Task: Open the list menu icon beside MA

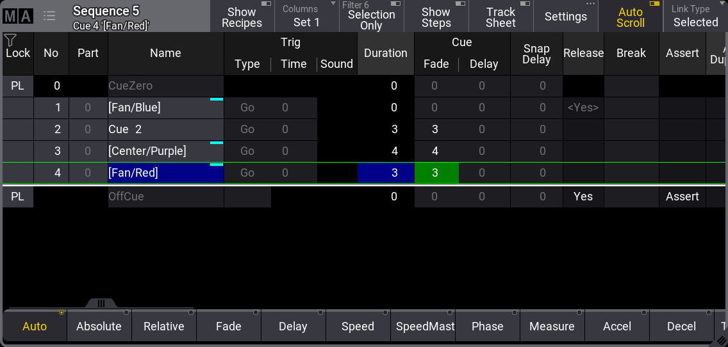Action: pyautogui.click(x=49, y=16)
